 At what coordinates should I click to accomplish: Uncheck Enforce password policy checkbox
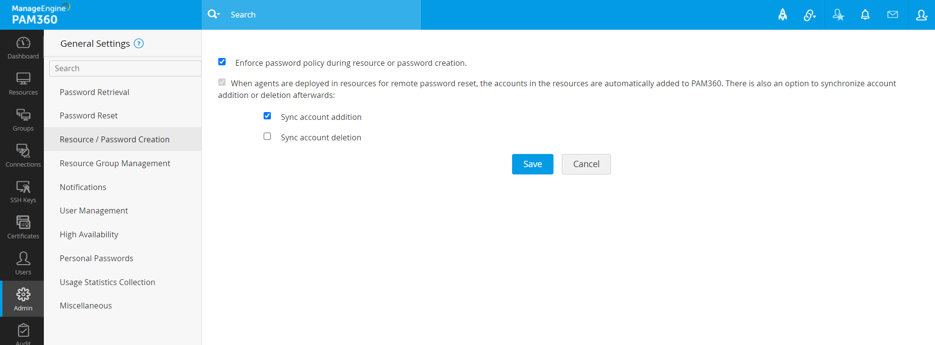222,62
